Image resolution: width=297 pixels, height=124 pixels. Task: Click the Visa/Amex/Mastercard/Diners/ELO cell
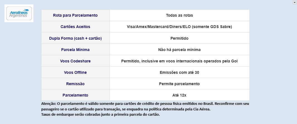coord(179,27)
